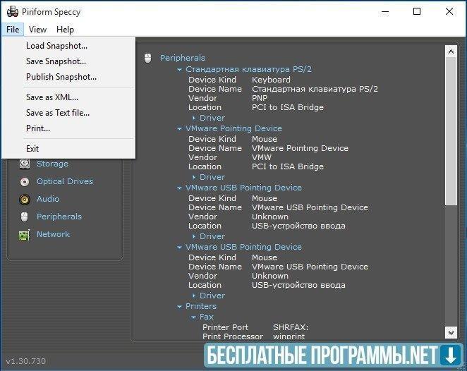The width and height of the screenshot is (467, 371).
Task: Click the Keyboard device kind value
Action: pos(271,80)
